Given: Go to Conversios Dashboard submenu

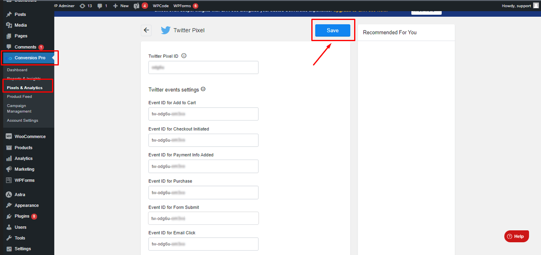Looking at the screenshot, I should coord(17,70).
